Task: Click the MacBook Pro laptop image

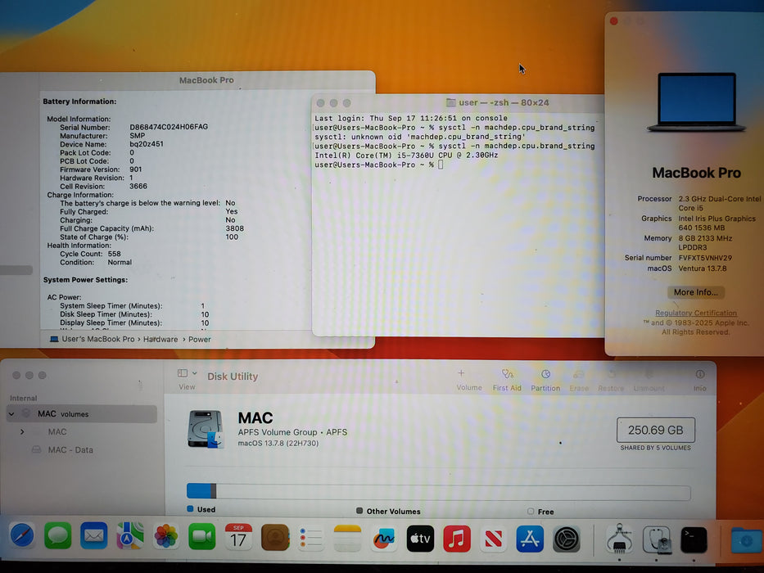Action: pos(696,102)
